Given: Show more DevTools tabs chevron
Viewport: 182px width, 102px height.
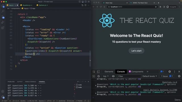Looking at the screenshot, I should (x=147, y=72).
